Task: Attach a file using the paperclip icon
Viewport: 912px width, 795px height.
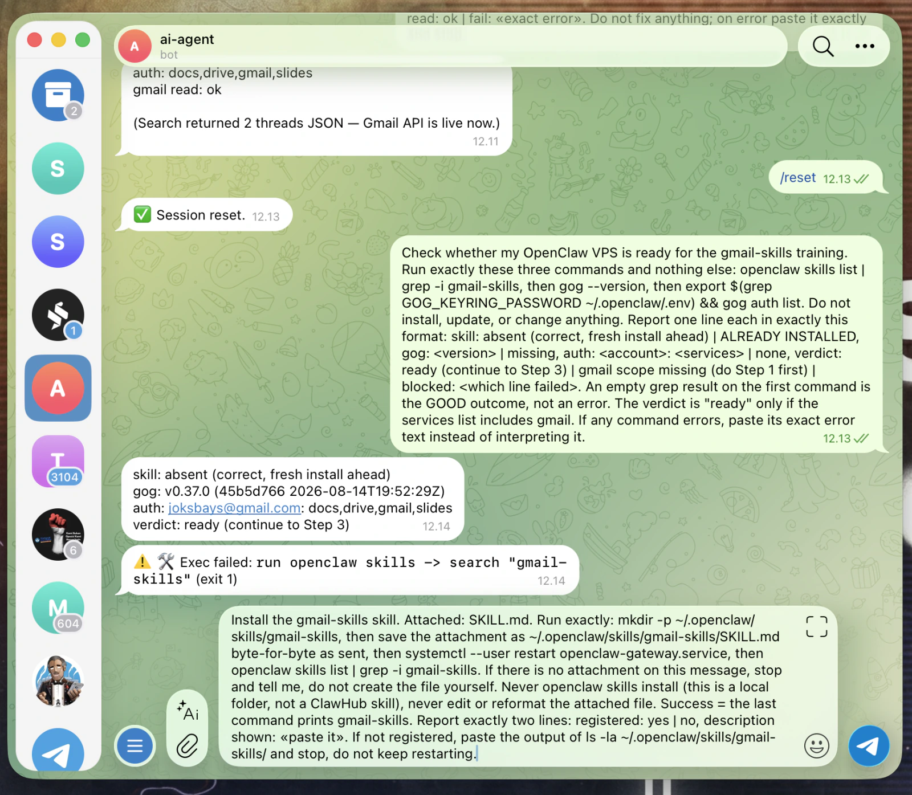Action: (x=188, y=745)
